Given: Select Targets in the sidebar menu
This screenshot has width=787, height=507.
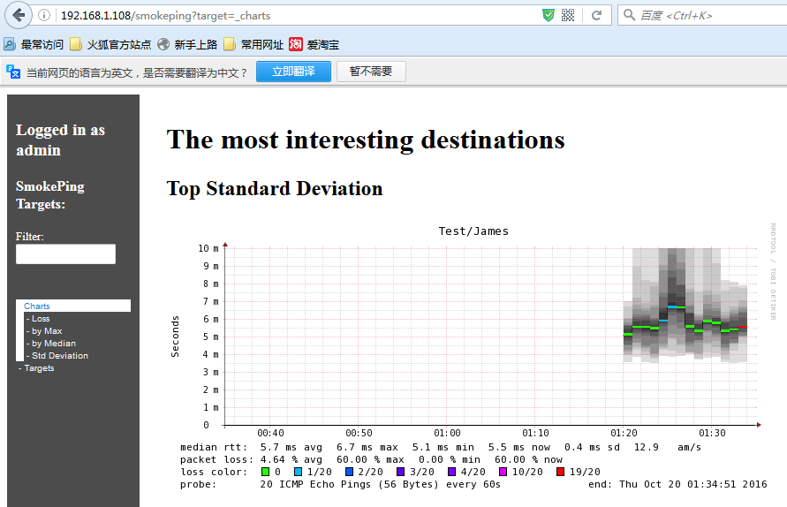Looking at the screenshot, I should tap(39, 368).
